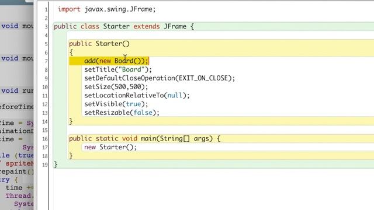Click line number 16 in the gutter
The image size is (374, 210).
[45, 139]
